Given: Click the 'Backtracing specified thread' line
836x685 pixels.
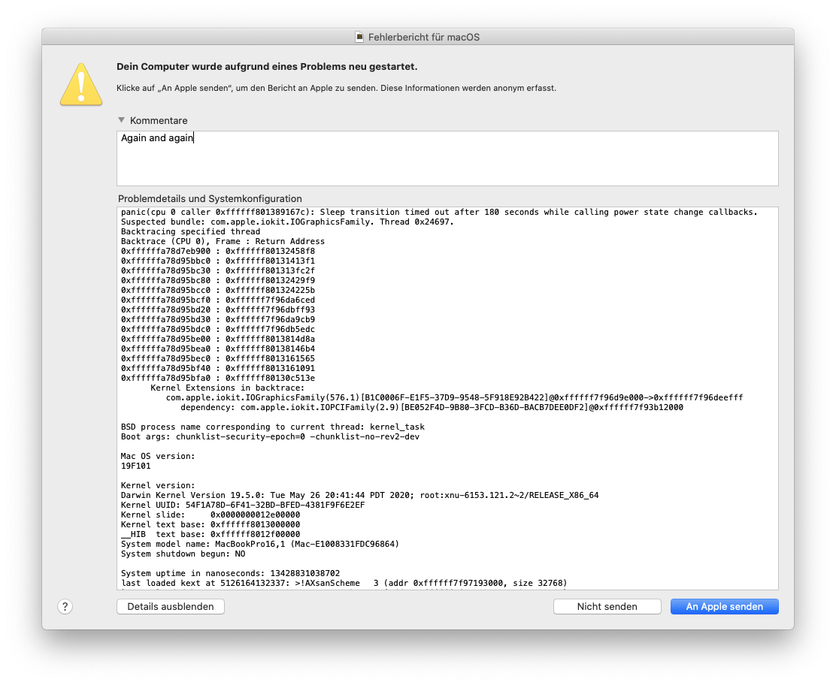Looking at the screenshot, I should pyautogui.click(x=190, y=231).
